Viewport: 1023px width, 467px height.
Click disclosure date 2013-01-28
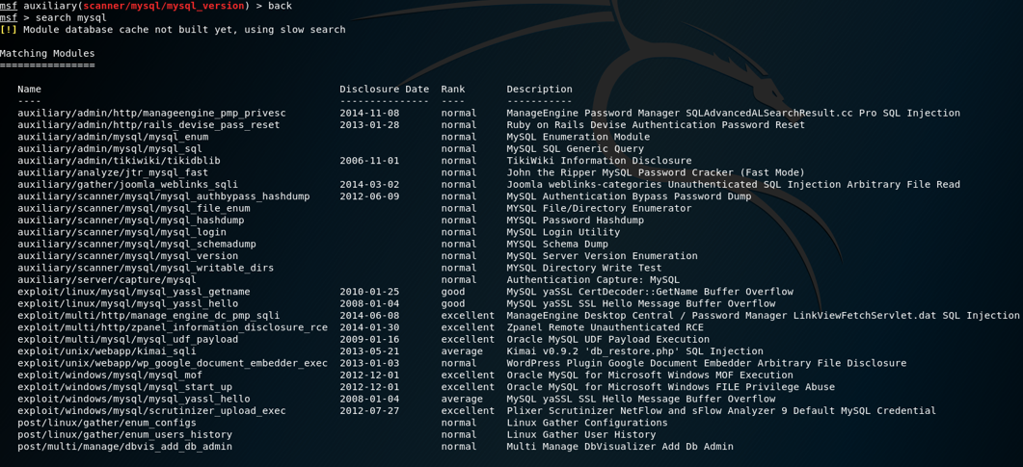click(x=369, y=125)
